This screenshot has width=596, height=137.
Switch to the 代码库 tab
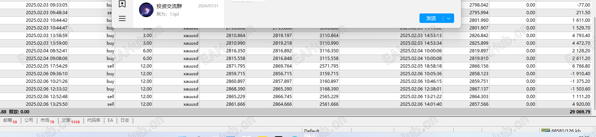click(x=94, y=120)
